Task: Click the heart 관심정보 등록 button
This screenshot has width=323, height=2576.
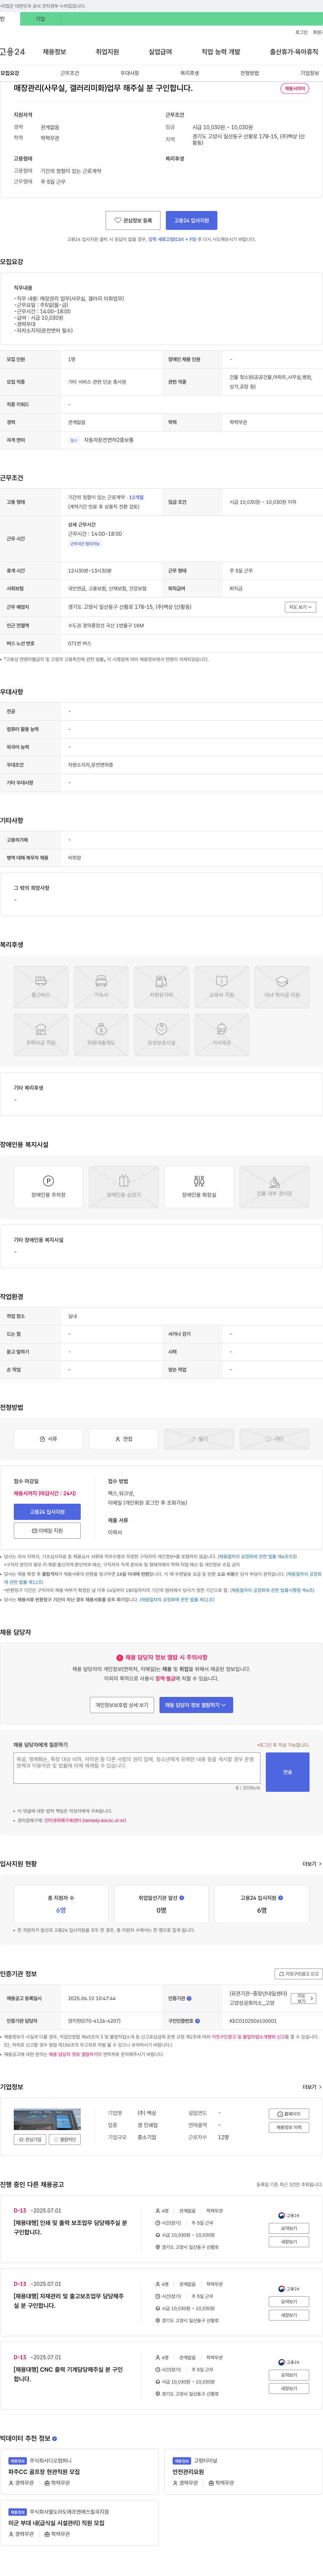Action: 133,220
